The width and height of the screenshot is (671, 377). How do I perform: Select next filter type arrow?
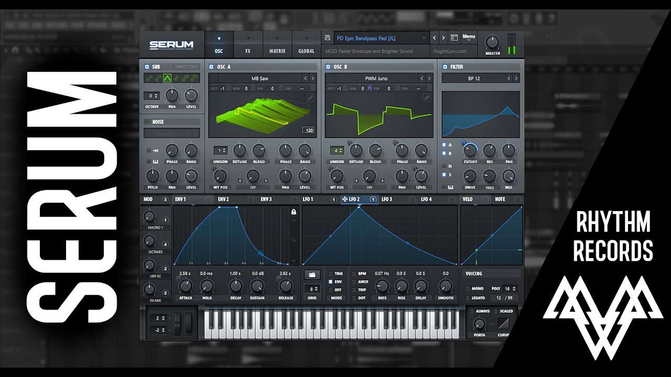click(x=516, y=79)
